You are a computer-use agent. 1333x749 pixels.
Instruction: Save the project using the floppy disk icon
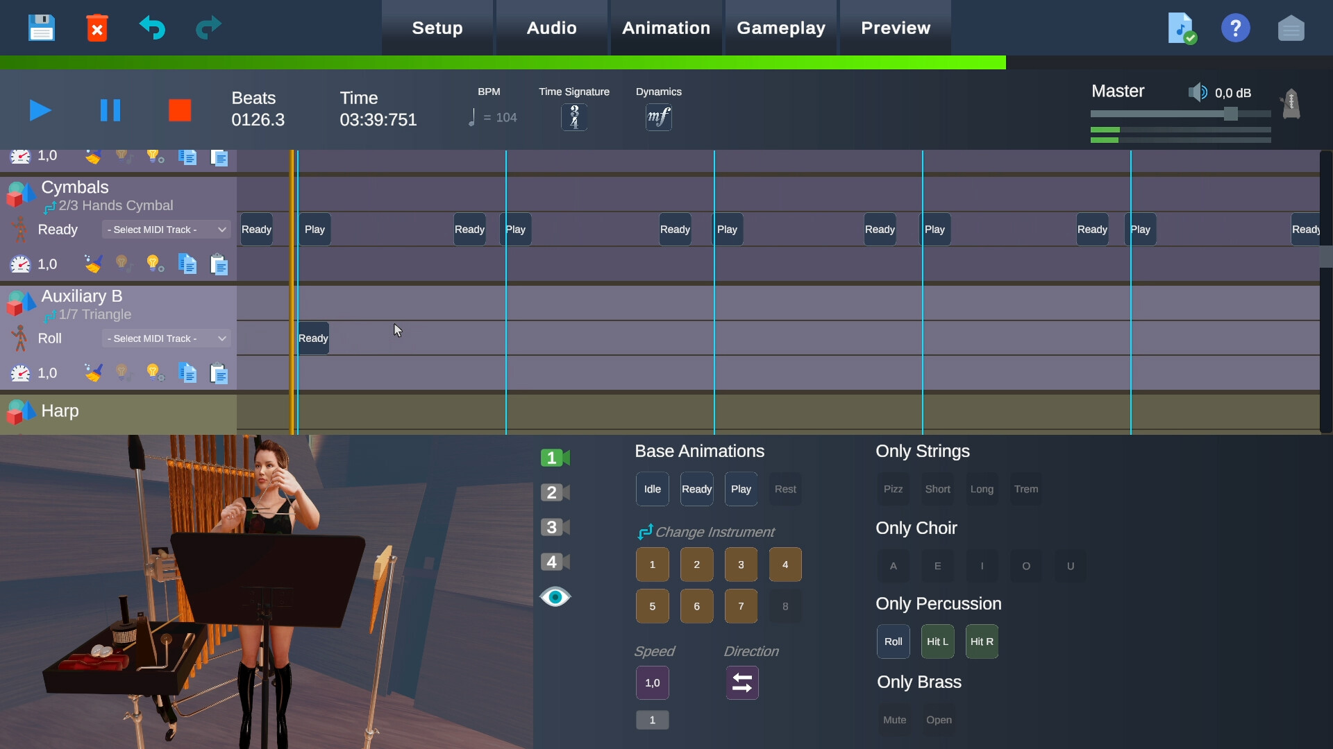pyautogui.click(x=41, y=28)
